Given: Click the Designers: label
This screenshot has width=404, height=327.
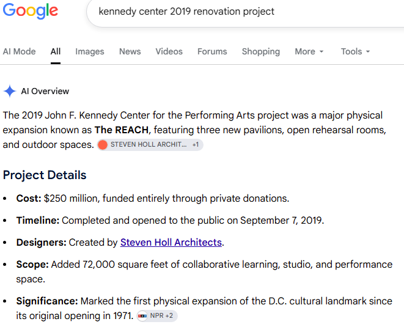Looking at the screenshot, I should pyautogui.click(x=41, y=243).
